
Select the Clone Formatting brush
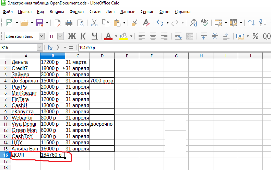pos(134,23)
